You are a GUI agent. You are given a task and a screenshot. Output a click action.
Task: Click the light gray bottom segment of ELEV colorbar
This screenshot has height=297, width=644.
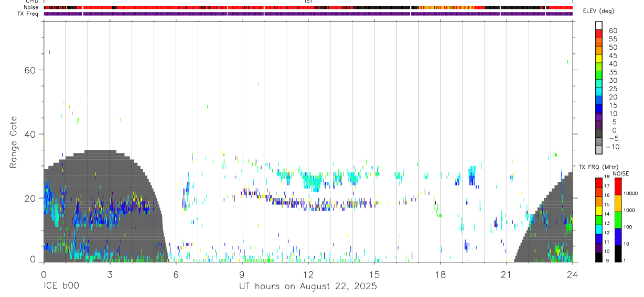tap(599, 150)
